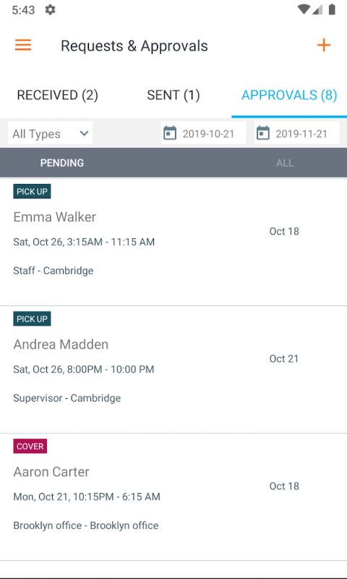This screenshot has width=347, height=579.
Task: Click the calendar icon beside 2019-11-21
Action: (x=262, y=133)
